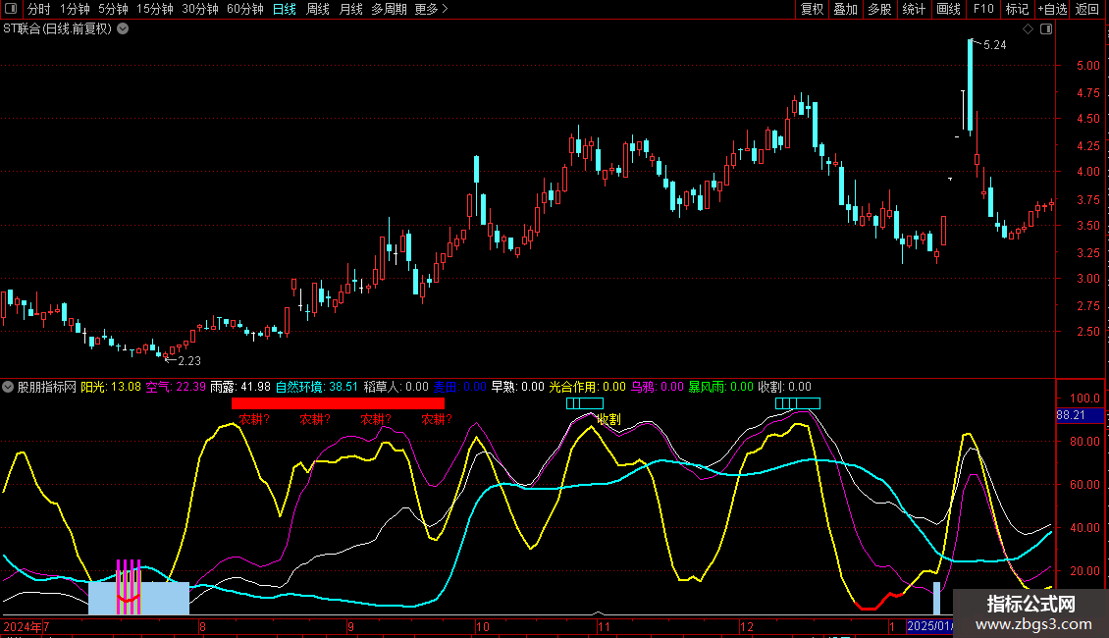Click the 叠加 overlay button
Viewport: 1109px width, 638px height.
[x=846, y=9]
